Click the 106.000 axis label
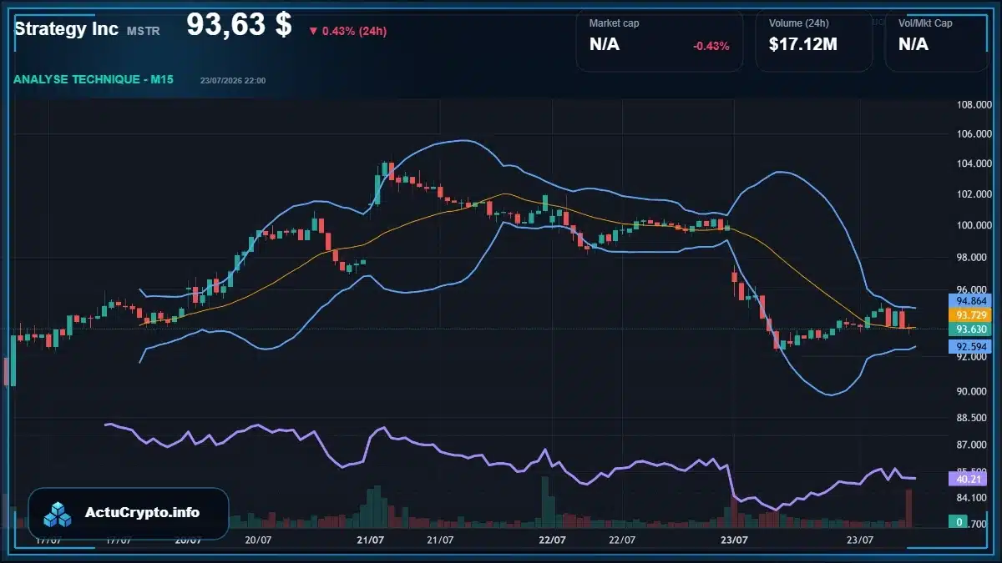This screenshot has width=1002, height=563. pyautogui.click(x=973, y=133)
